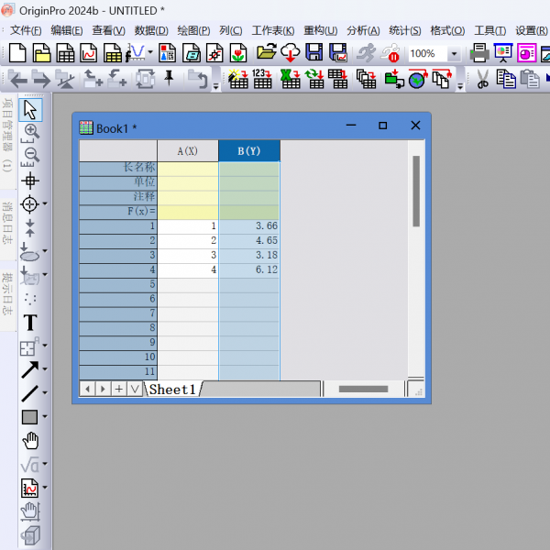Click the Book1 vertical scrollbar thumb
550x550 pixels.
click(x=416, y=192)
